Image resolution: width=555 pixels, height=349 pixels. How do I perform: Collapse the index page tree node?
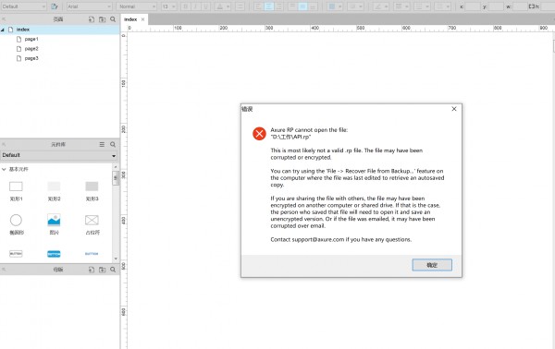[x=3, y=30]
